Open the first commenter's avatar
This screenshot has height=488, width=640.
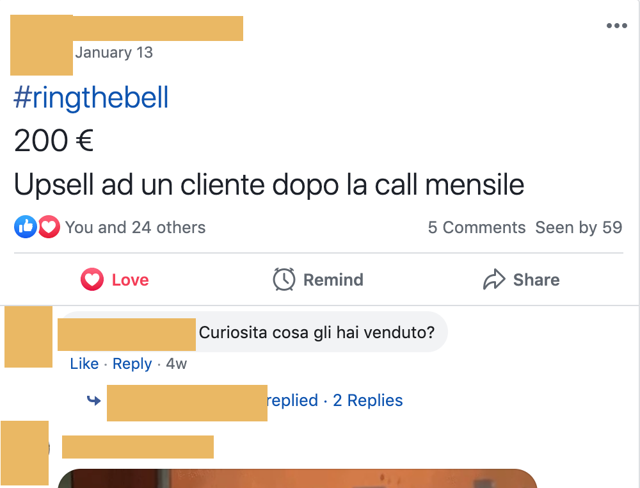[x=29, y=337]
